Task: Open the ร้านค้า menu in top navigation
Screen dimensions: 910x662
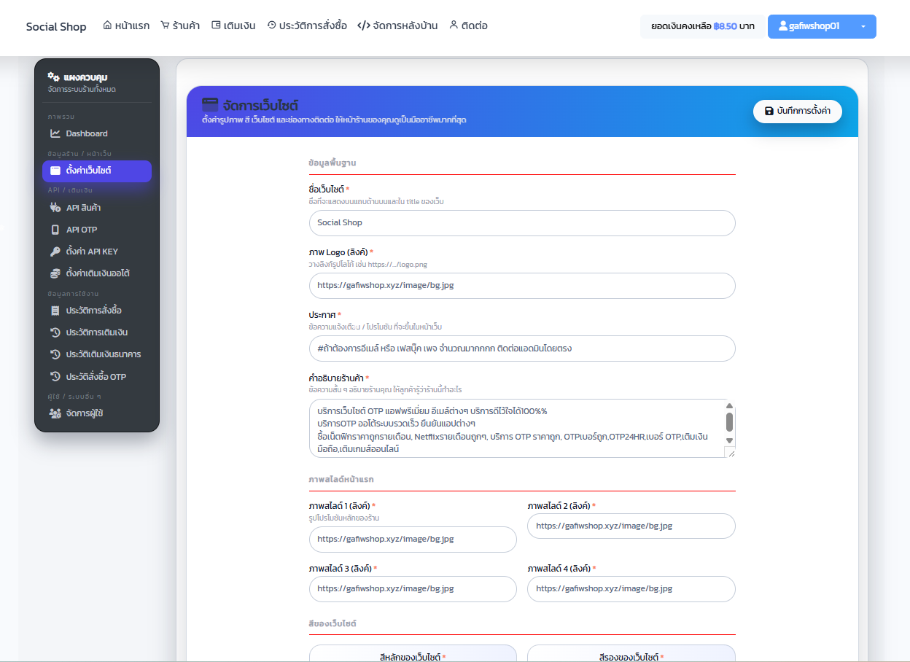Action: [x=180, y=26]
